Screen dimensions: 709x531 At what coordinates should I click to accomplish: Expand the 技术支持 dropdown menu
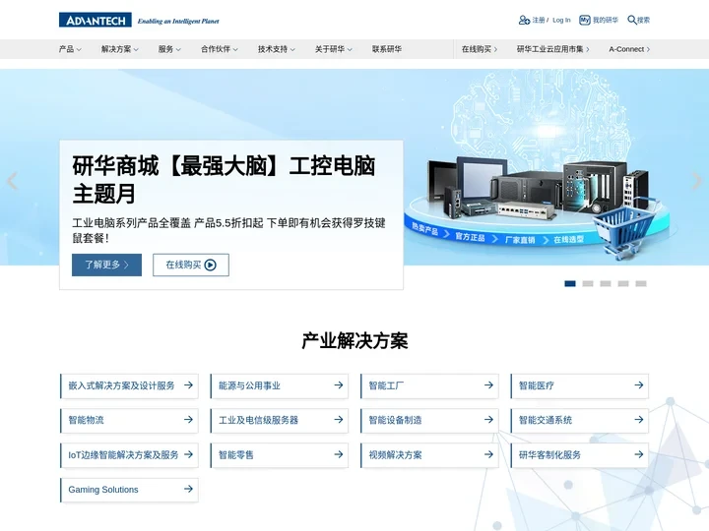277,49
